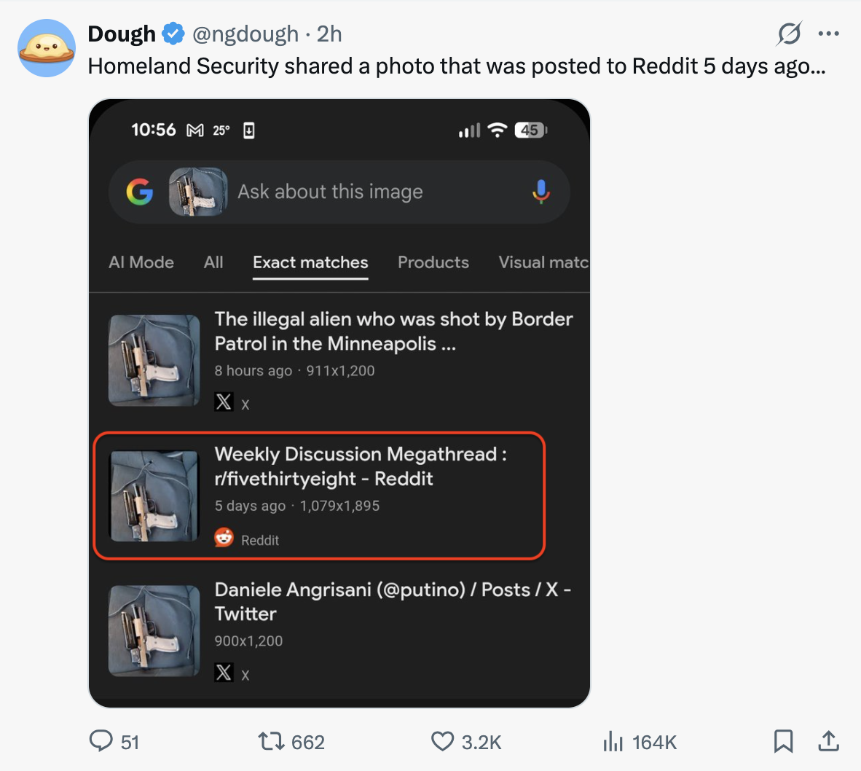The image size is (861, 771).
Task: Click the Google G logo
Action: pos(140,192)
